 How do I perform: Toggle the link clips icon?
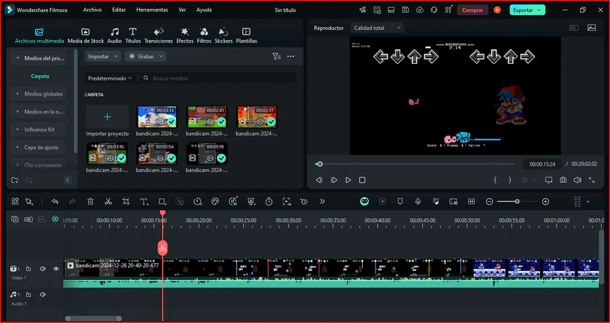click(28, 219)
